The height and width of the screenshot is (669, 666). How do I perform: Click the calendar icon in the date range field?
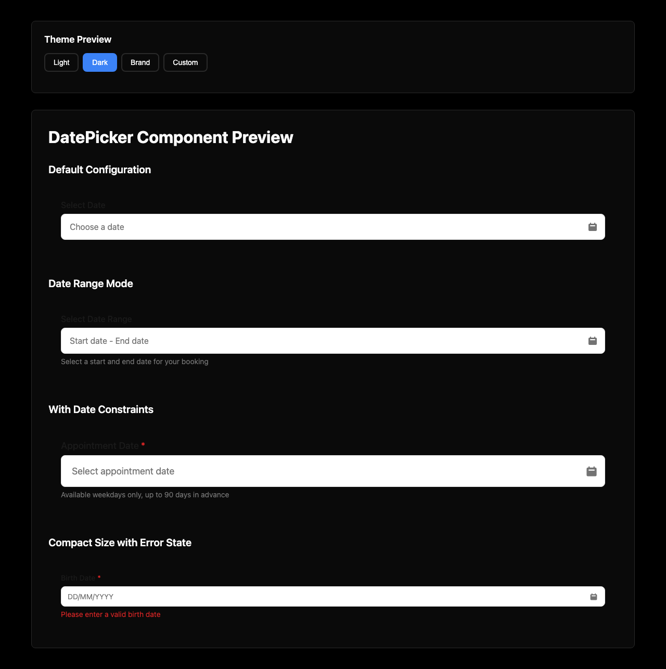(x=592, y=341)
